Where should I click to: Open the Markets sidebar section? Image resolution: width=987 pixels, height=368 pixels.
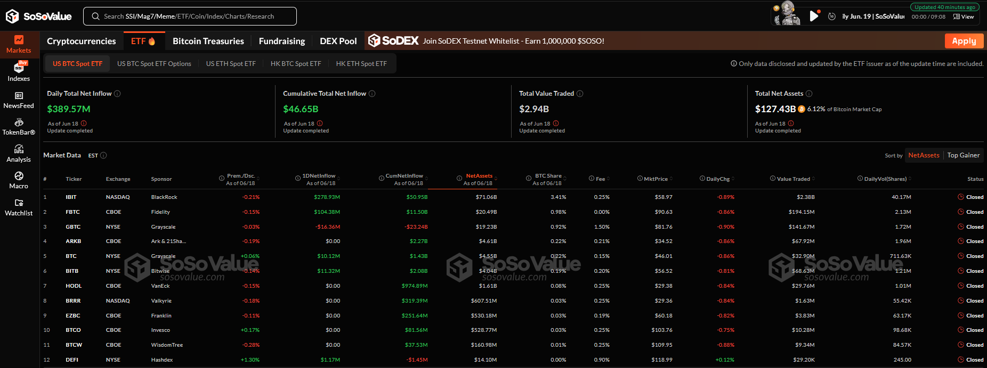[19, 45]
